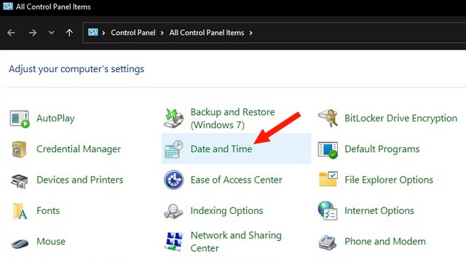This screenshot has height=262, width=466.
Task: Click the Date and Time calendar icon
Action: pos(174,149)
